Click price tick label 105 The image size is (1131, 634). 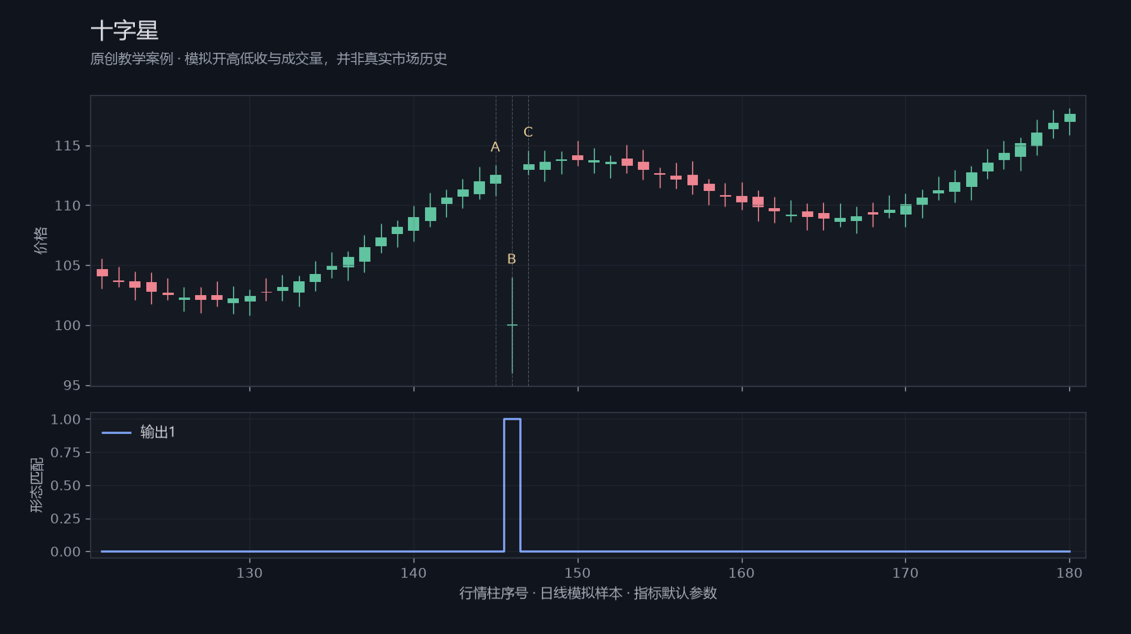click(x=69, y=266)
